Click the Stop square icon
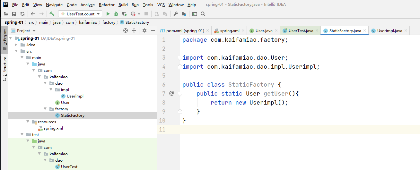 tap(146, 14)
